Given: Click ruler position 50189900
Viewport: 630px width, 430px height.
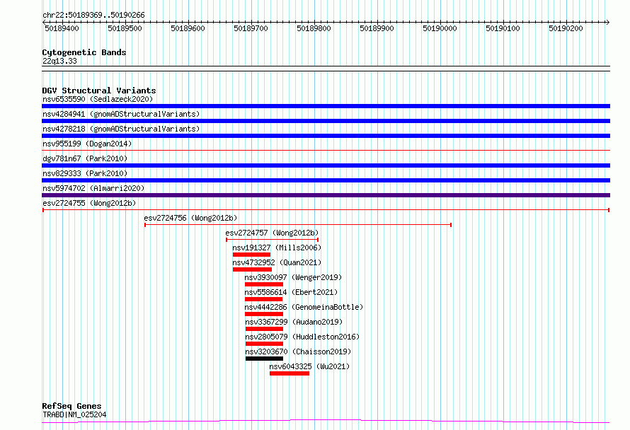Looking at the screenshot, I should (377, 28).
